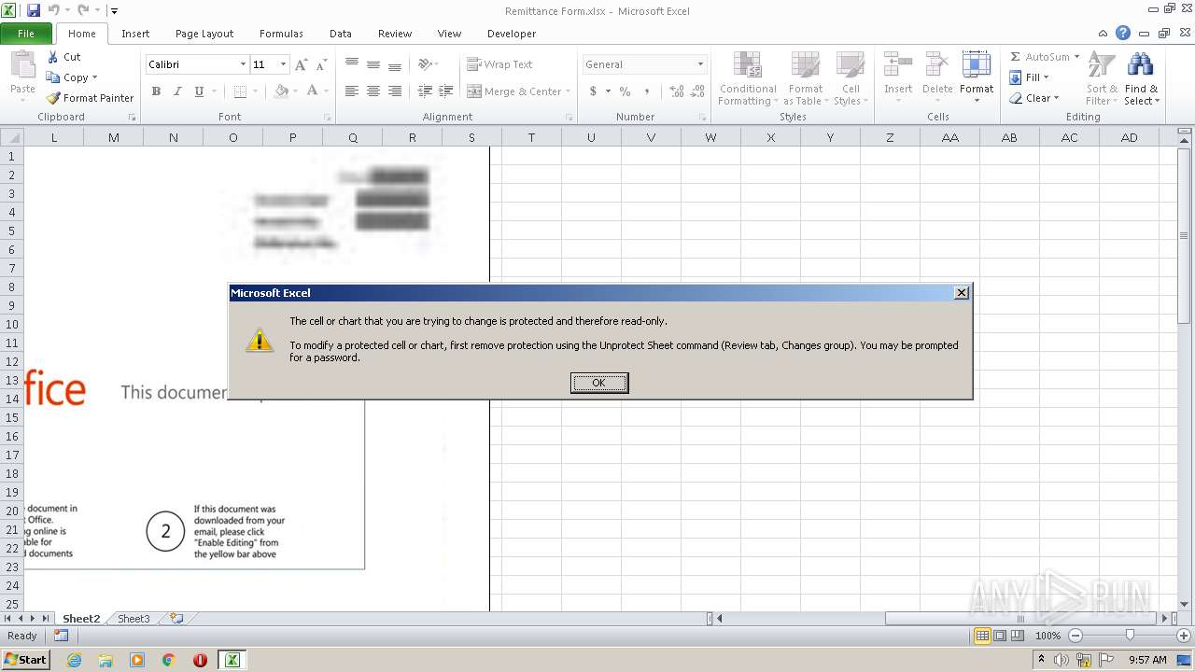The height and width of the screenshot is (672, 1195).
Task: Click the zoom slider handle
Action: 1130,635
